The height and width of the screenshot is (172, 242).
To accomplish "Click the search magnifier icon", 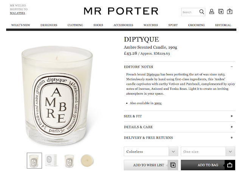I will coord(202,12).
